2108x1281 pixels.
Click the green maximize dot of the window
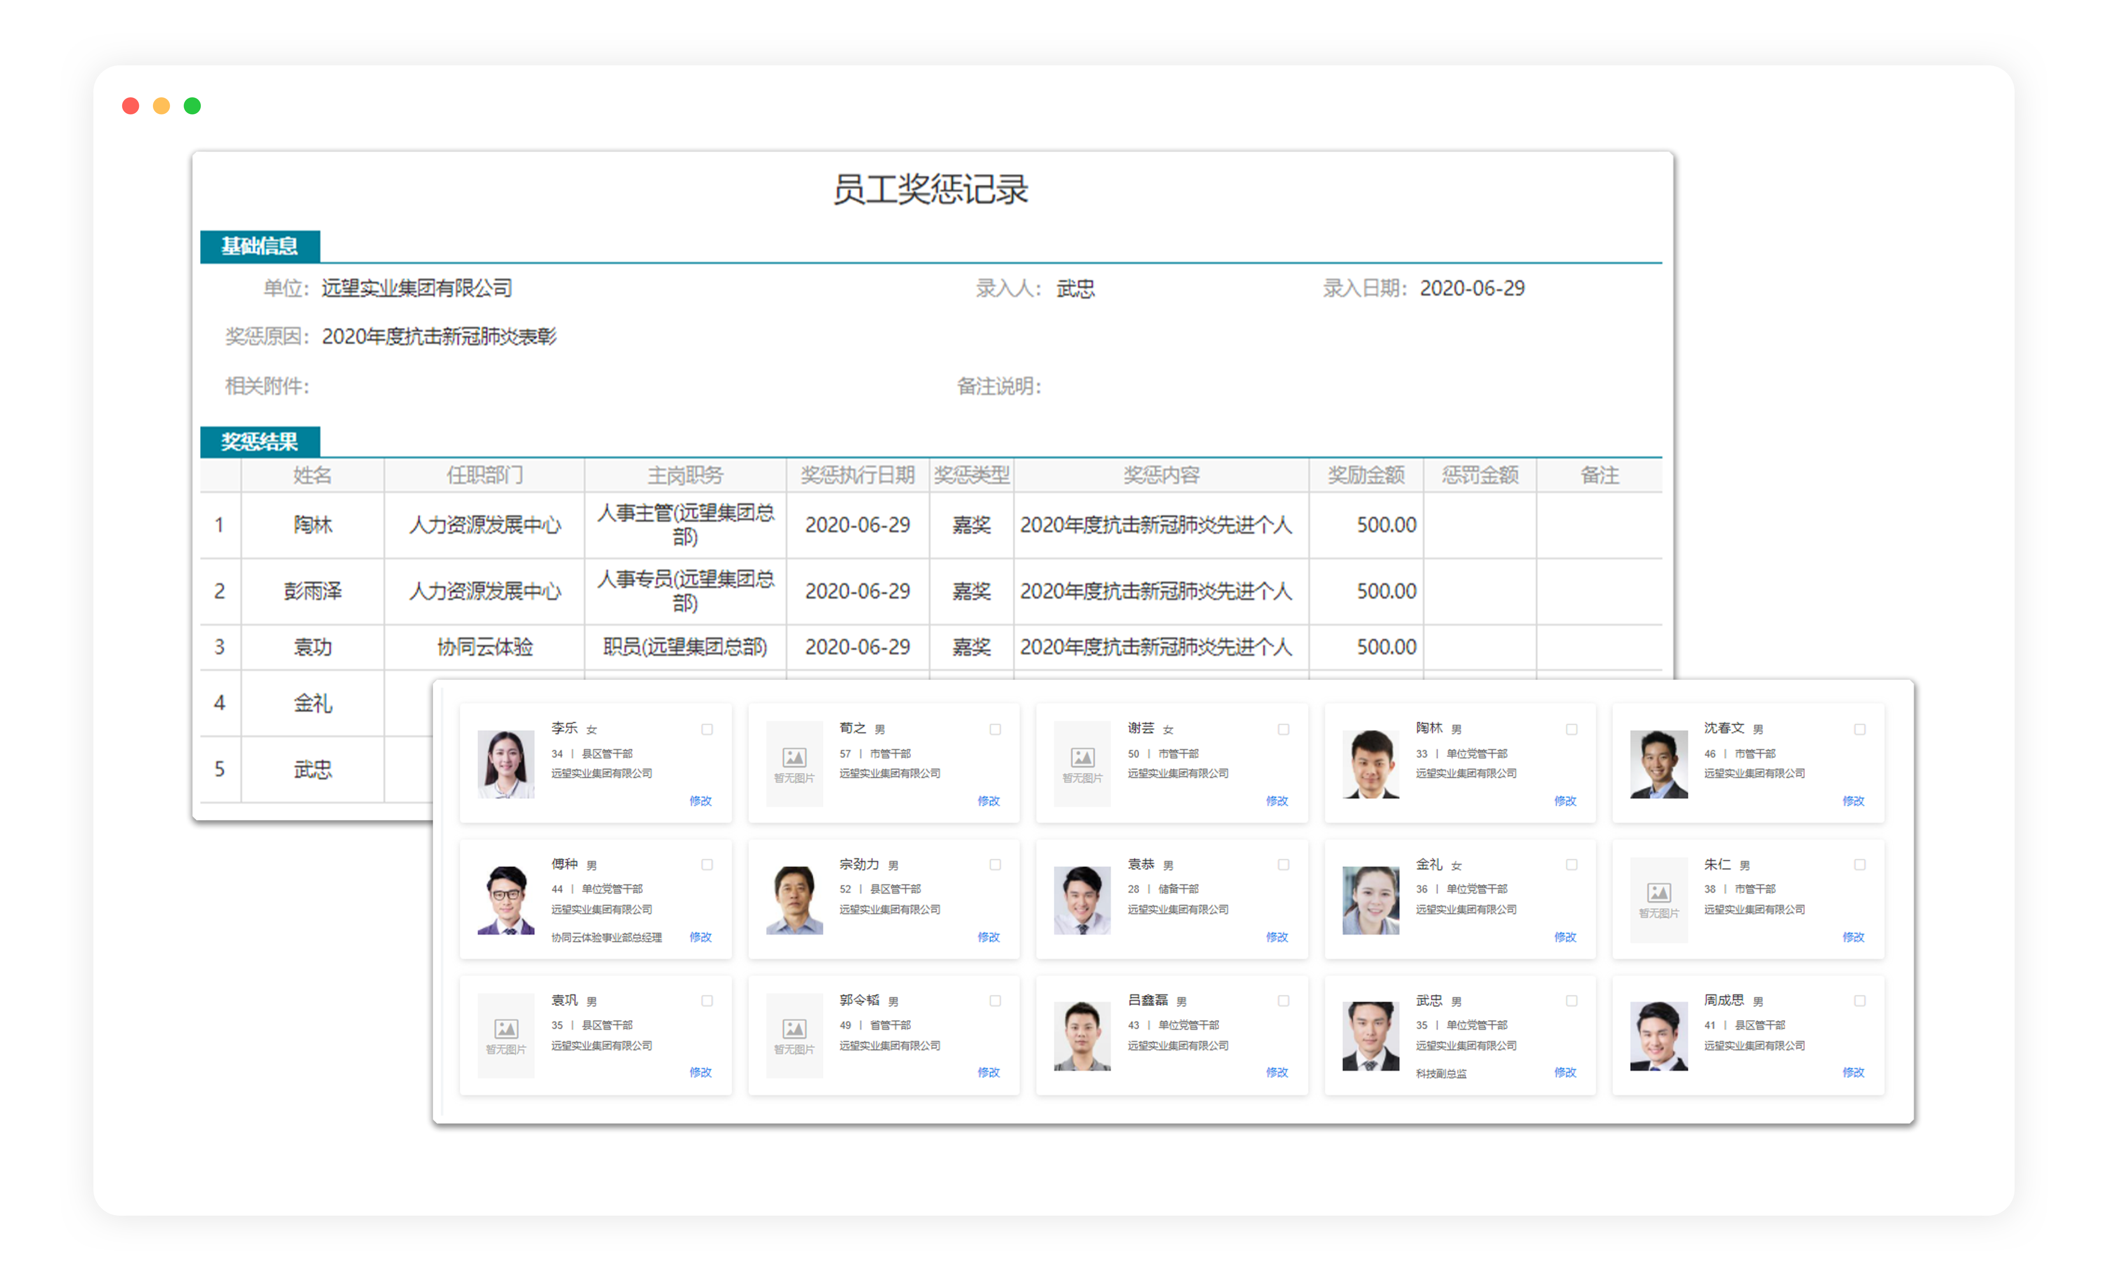click(x=193, y=106)
